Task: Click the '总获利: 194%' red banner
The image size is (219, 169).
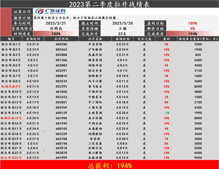Action: (109, 165)
